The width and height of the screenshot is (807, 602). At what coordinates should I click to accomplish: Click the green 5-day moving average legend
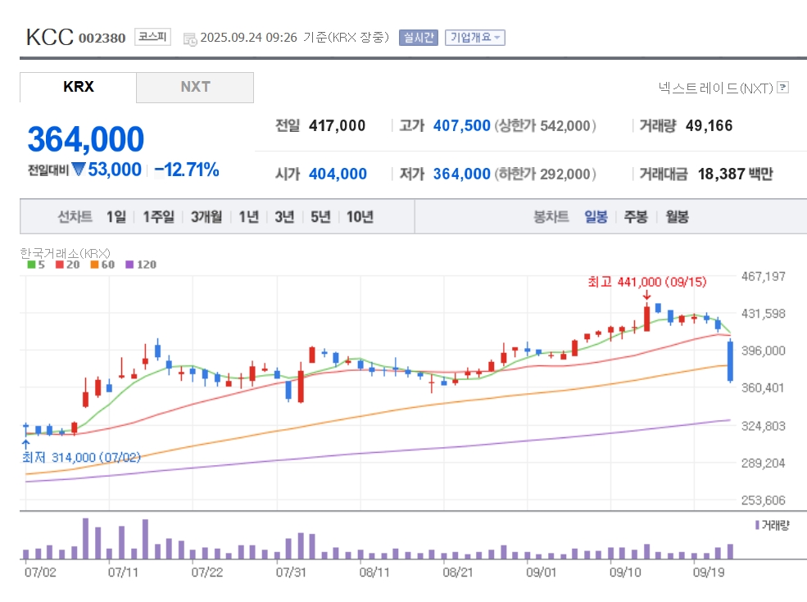tap(36, 265)
